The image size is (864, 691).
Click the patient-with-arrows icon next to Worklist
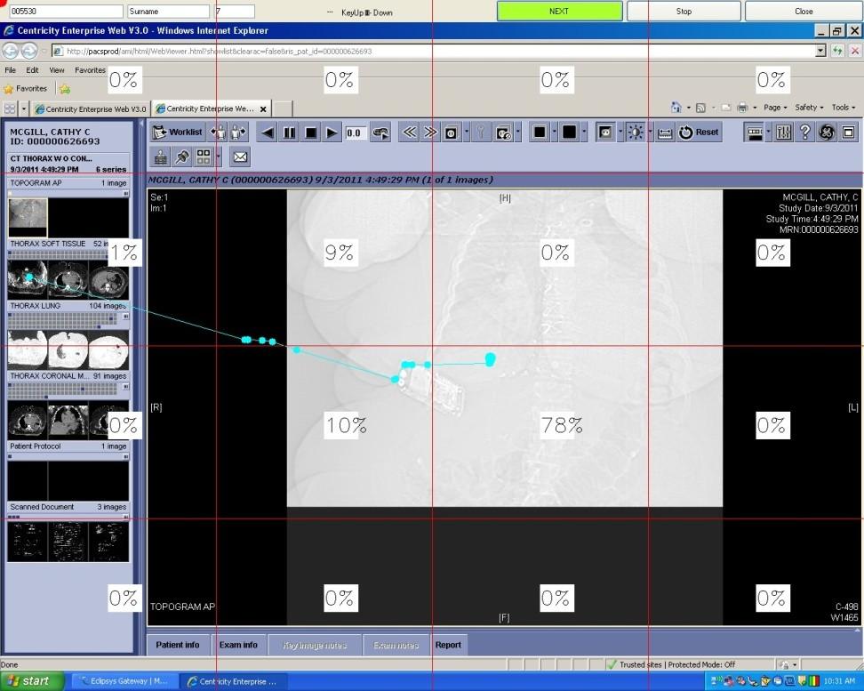coord(218,133)
